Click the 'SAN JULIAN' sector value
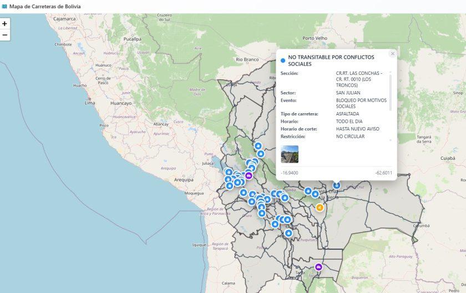This screenshot has height=293, width=466. click(348, 93)
